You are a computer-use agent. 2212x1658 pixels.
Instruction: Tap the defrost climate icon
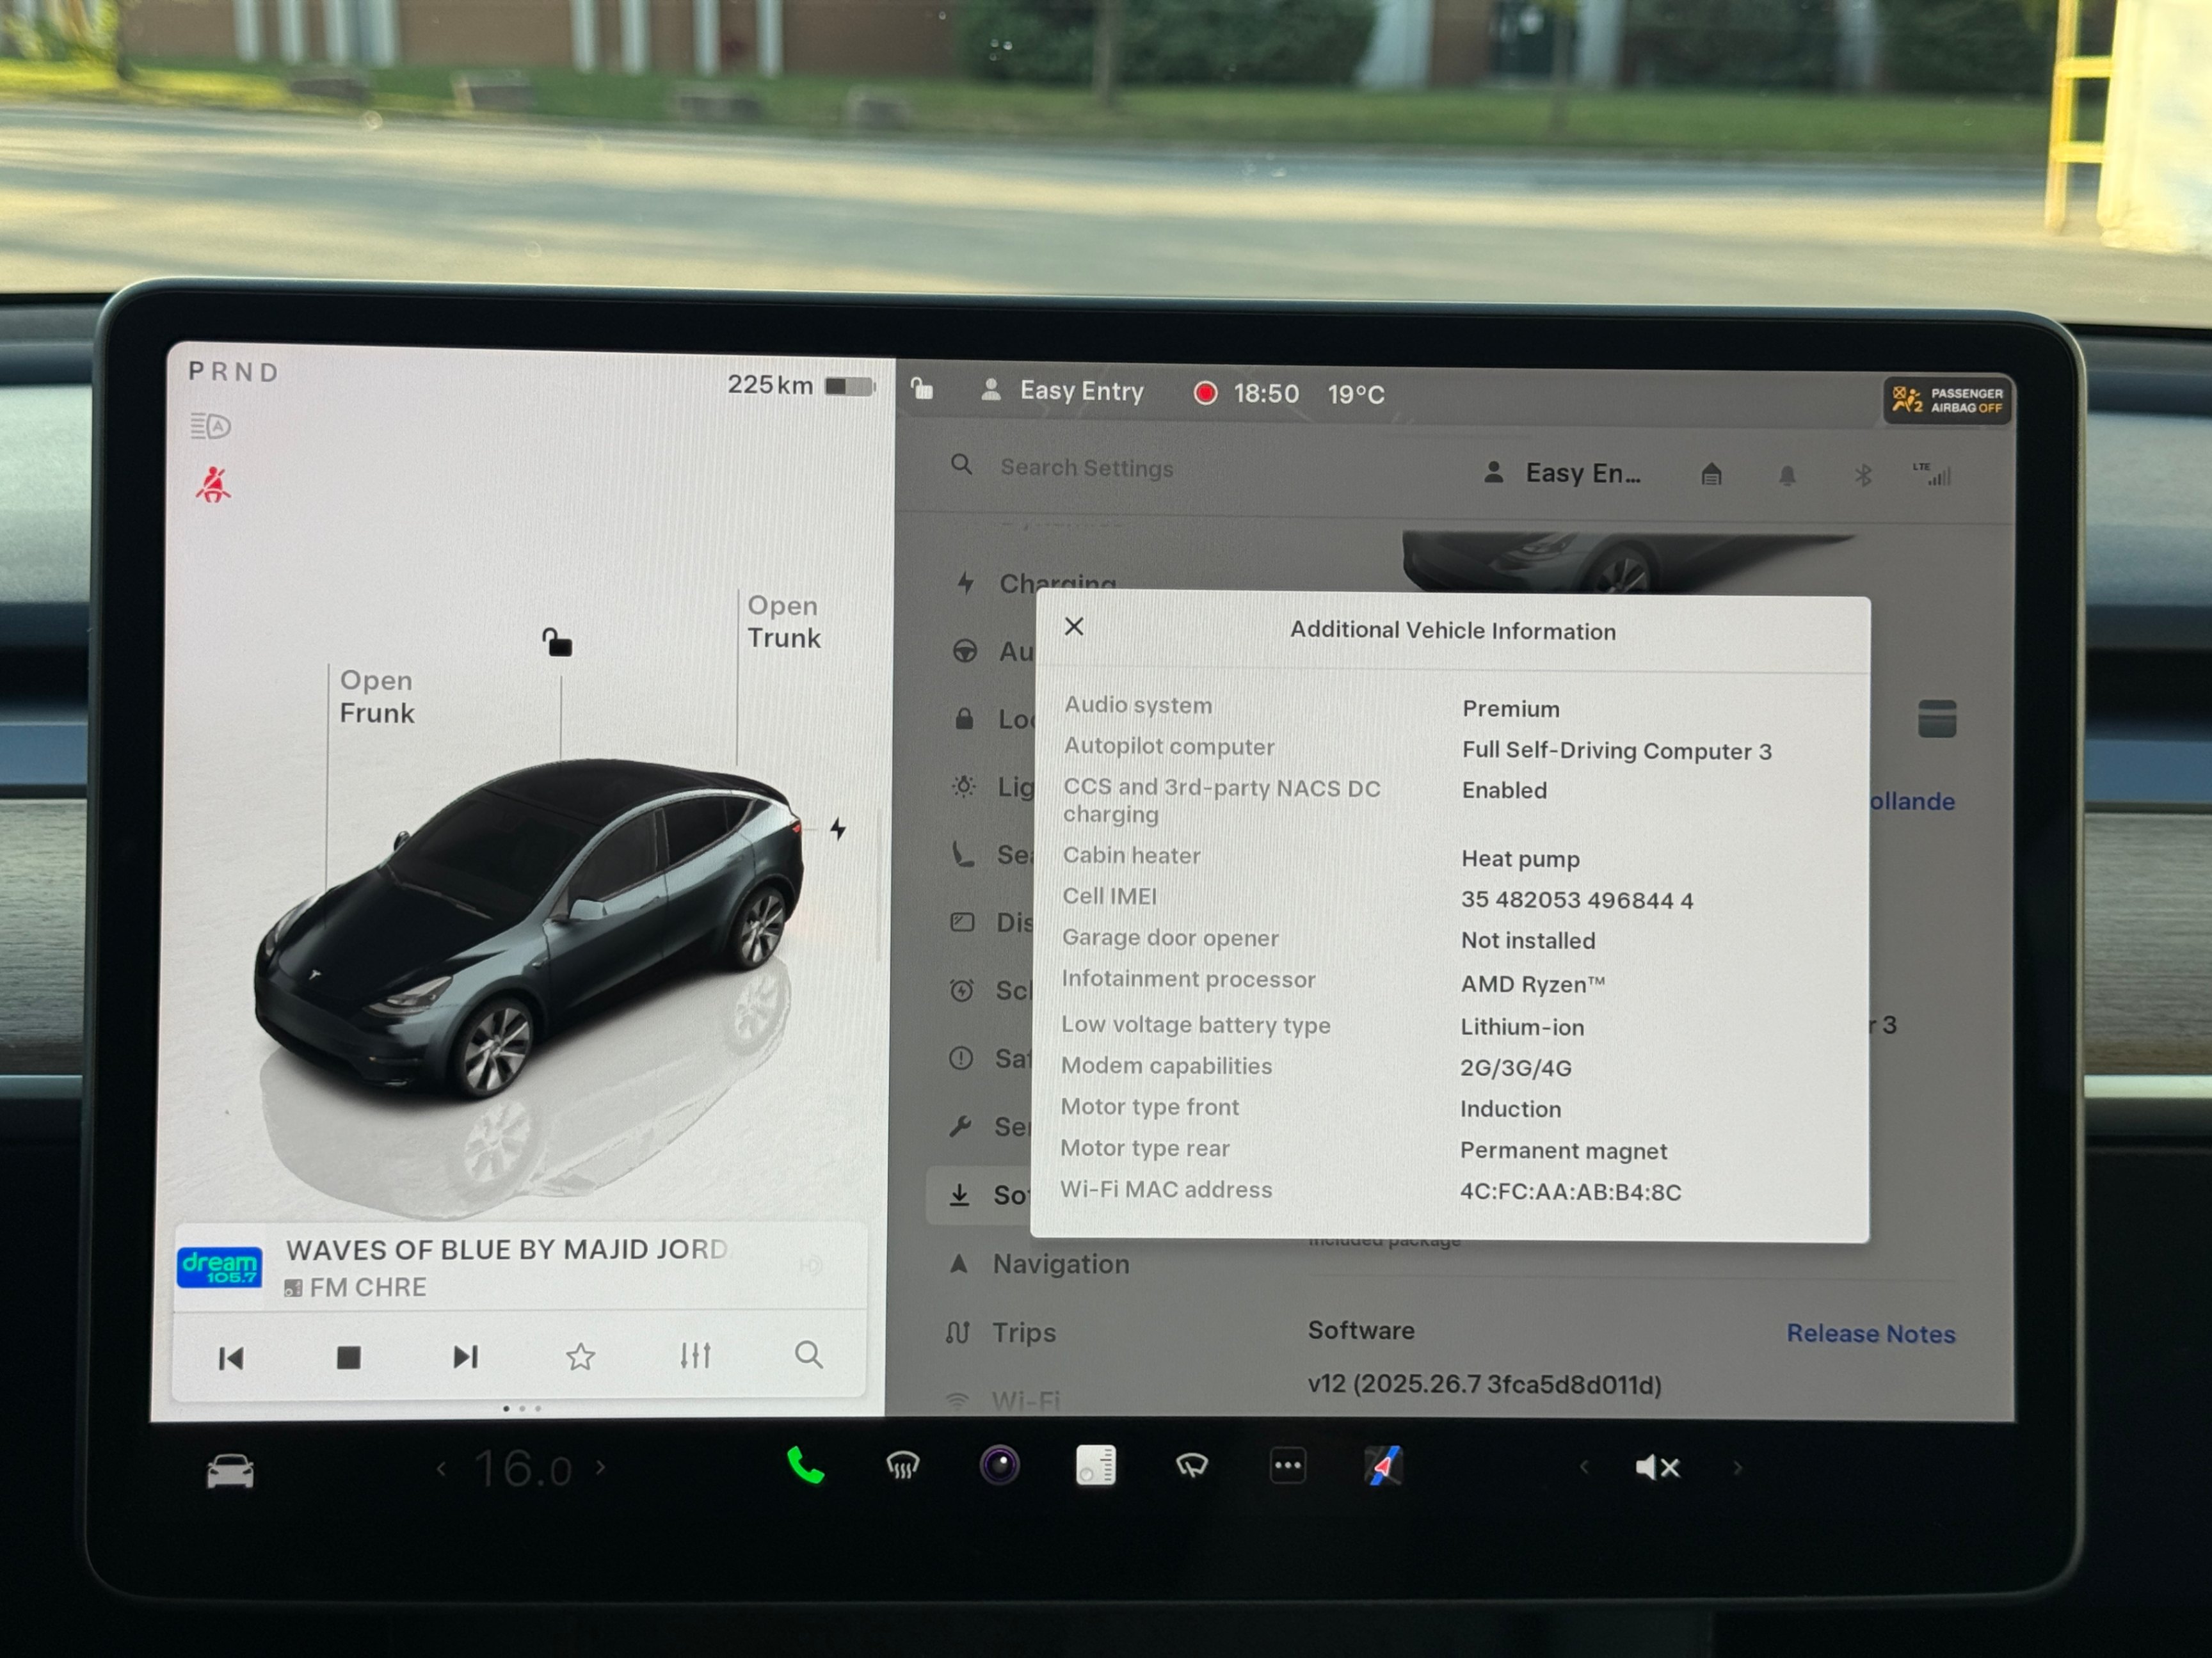pos(902,1466)
